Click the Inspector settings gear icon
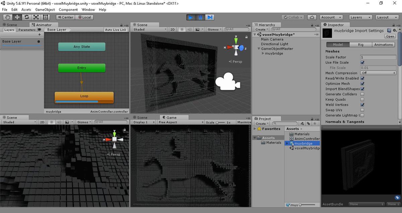Viewport: 402px width, 213px height. click(x=395, y=30)
